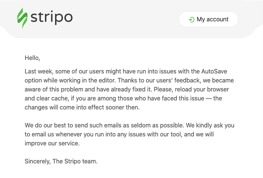
Task: Click the "Sincerely, The Stripo team." signature
Action: [61, 162]
